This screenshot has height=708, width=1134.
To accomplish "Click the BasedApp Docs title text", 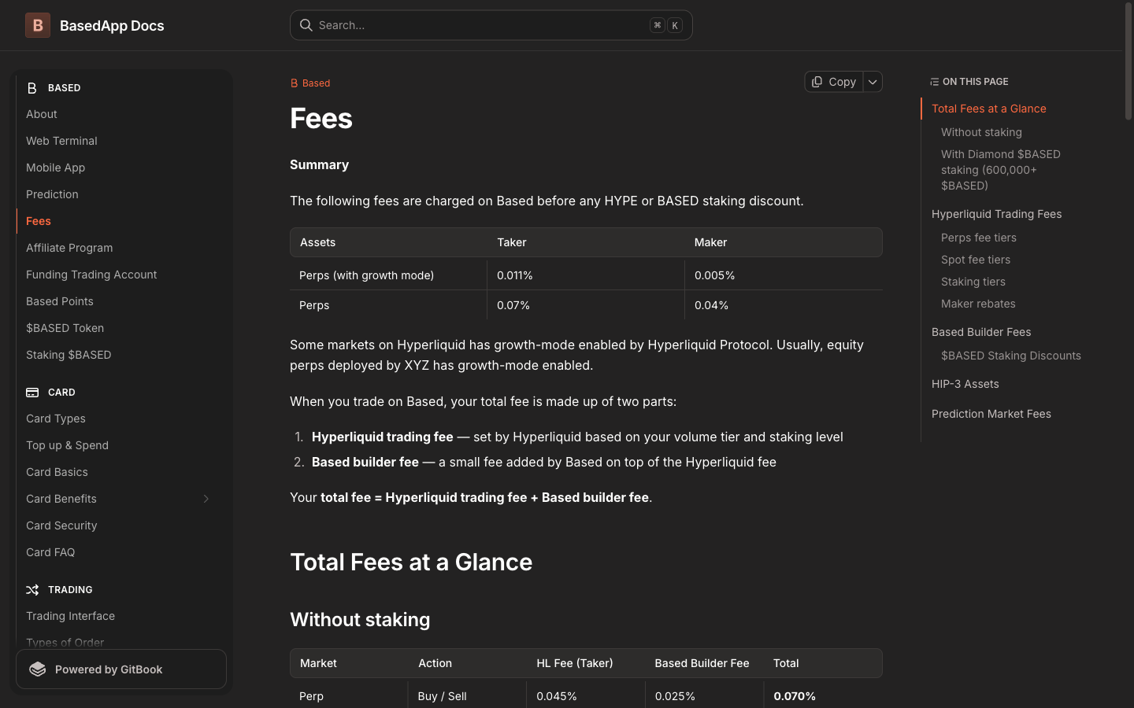I will click(112, 25).
